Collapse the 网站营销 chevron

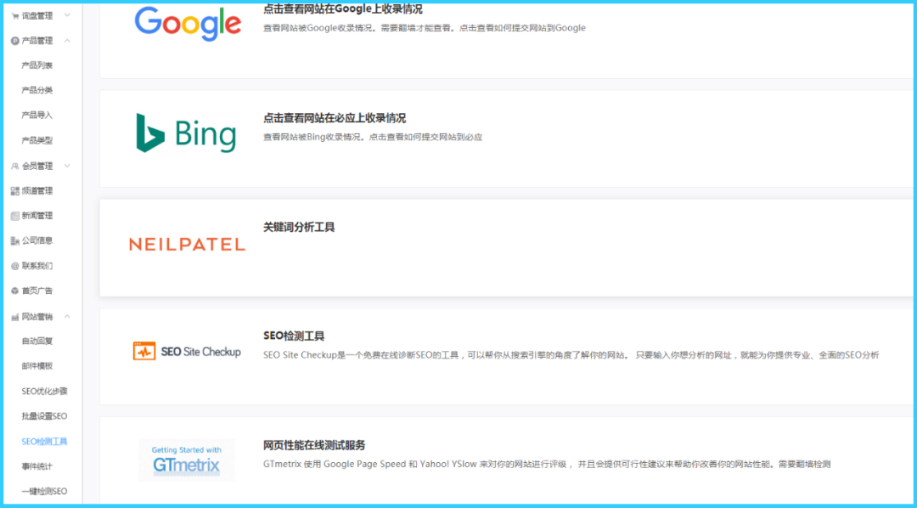tap(67, 317)
